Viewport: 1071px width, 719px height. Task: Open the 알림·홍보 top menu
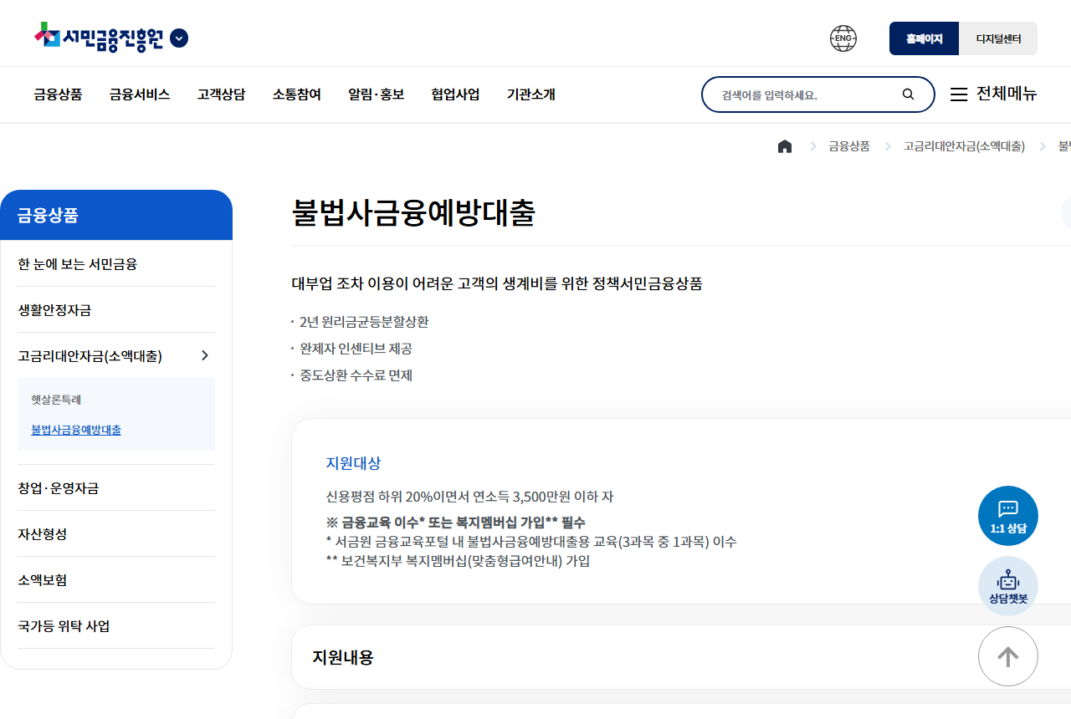pyautogui.click(x=377, y=94)
